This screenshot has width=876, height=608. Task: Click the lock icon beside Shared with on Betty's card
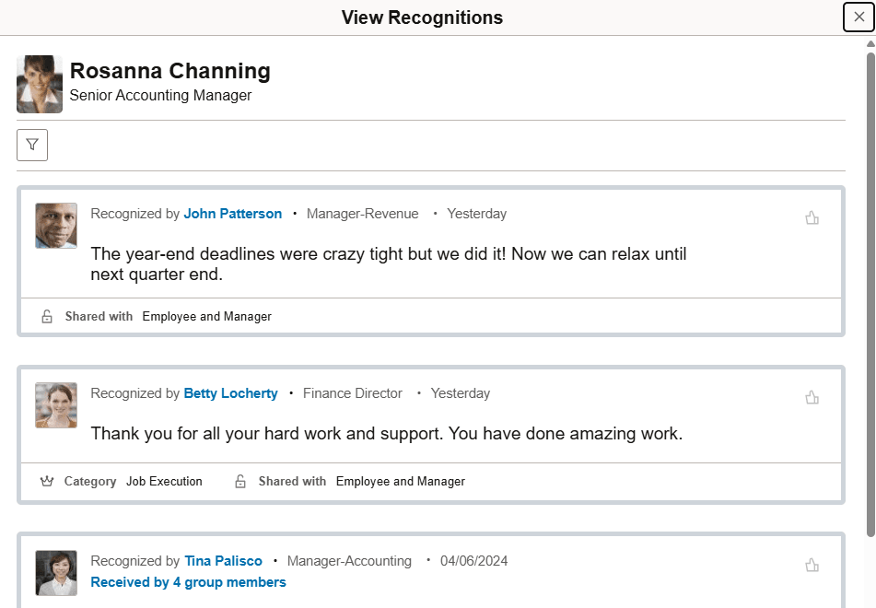coord(239,481)
